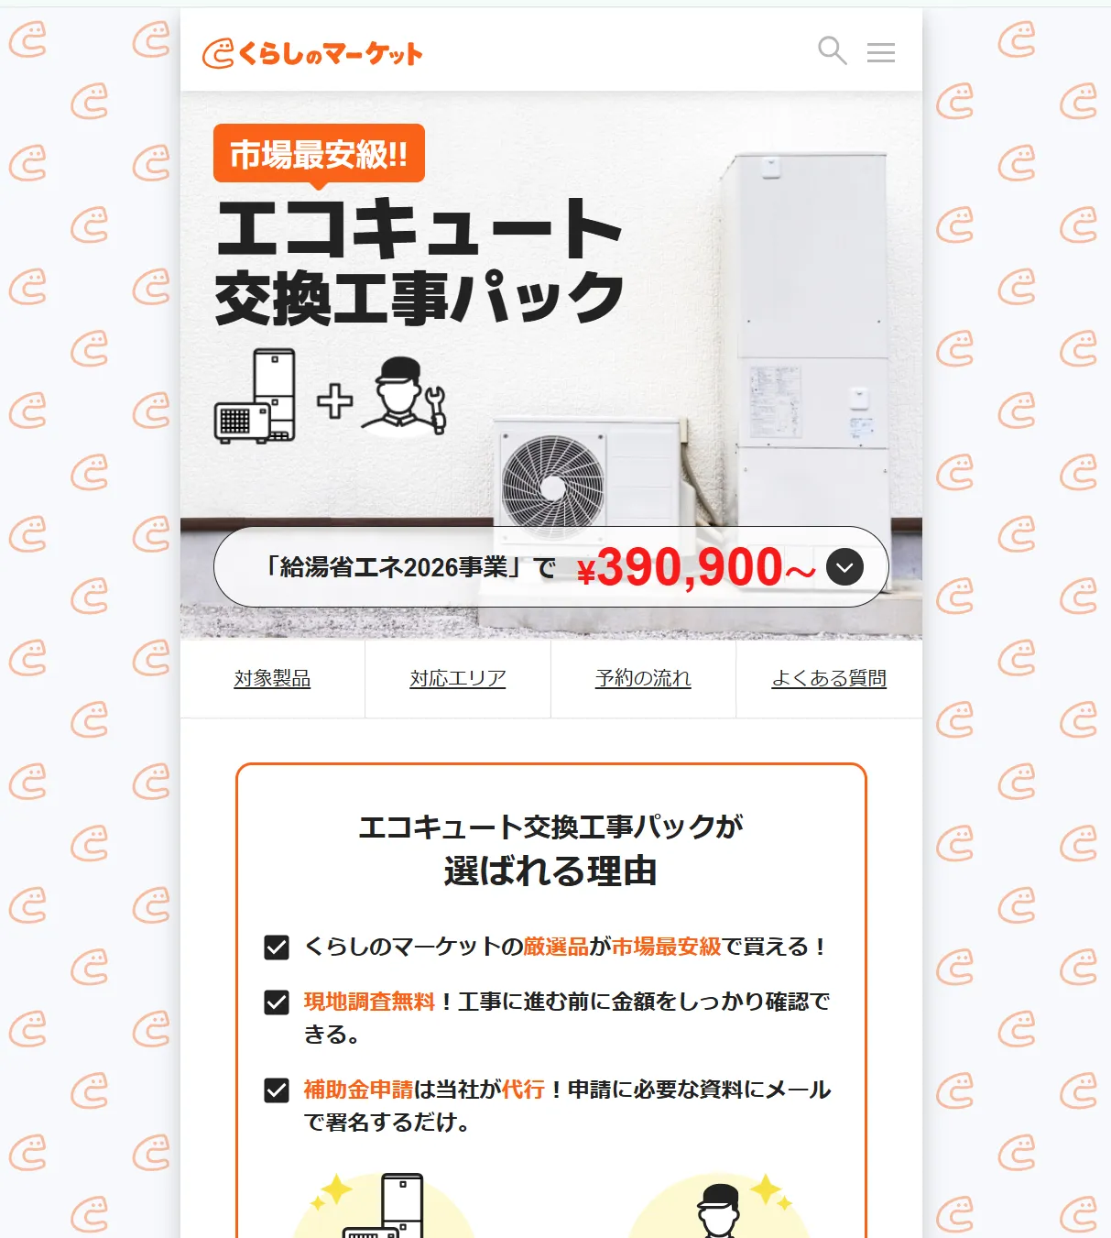Click the エコキュート交換工事パック banner heading

pos(419,261)
